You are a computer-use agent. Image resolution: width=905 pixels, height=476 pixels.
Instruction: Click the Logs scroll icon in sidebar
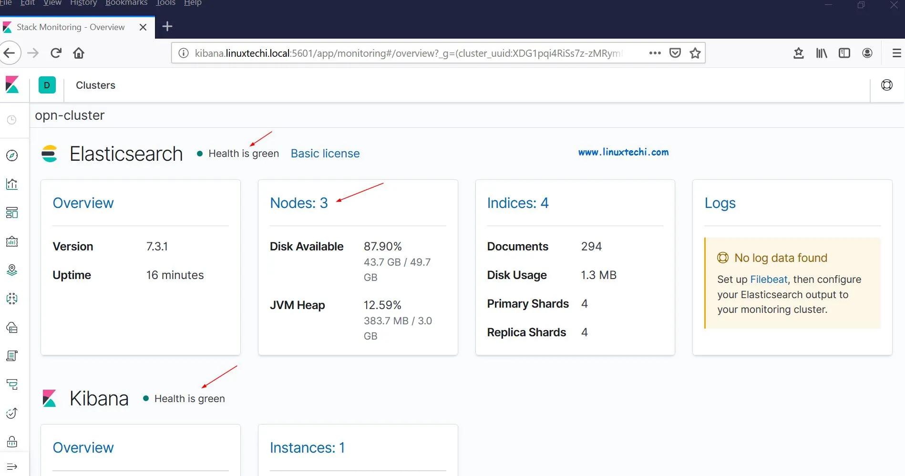[x=12, y=356]
